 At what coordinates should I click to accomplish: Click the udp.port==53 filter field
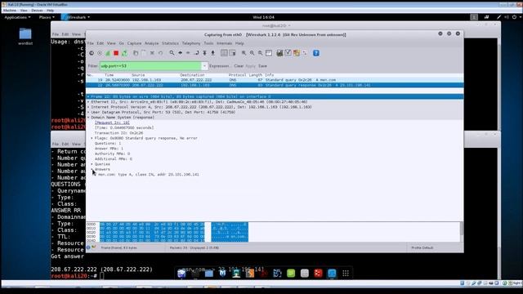click(x=150, y=66)
